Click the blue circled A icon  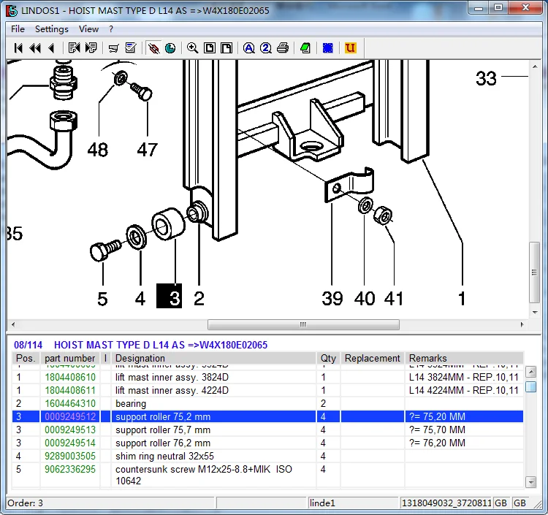pyautogui.click(x=249, y=48)
